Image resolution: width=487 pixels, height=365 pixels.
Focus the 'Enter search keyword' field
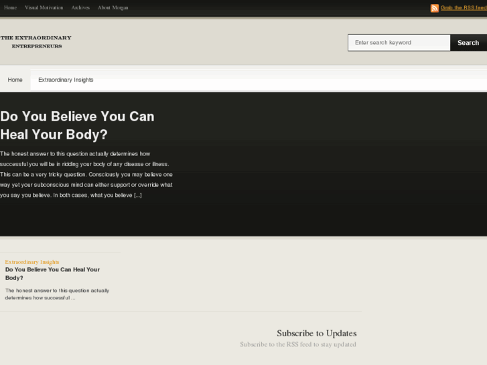(x=399, y=43)
